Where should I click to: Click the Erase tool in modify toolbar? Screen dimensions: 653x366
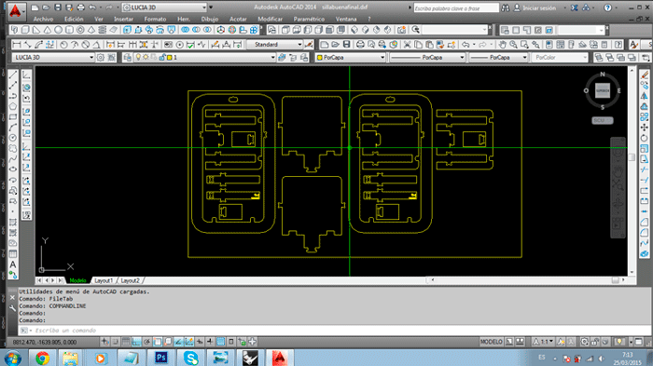(645, 75)
